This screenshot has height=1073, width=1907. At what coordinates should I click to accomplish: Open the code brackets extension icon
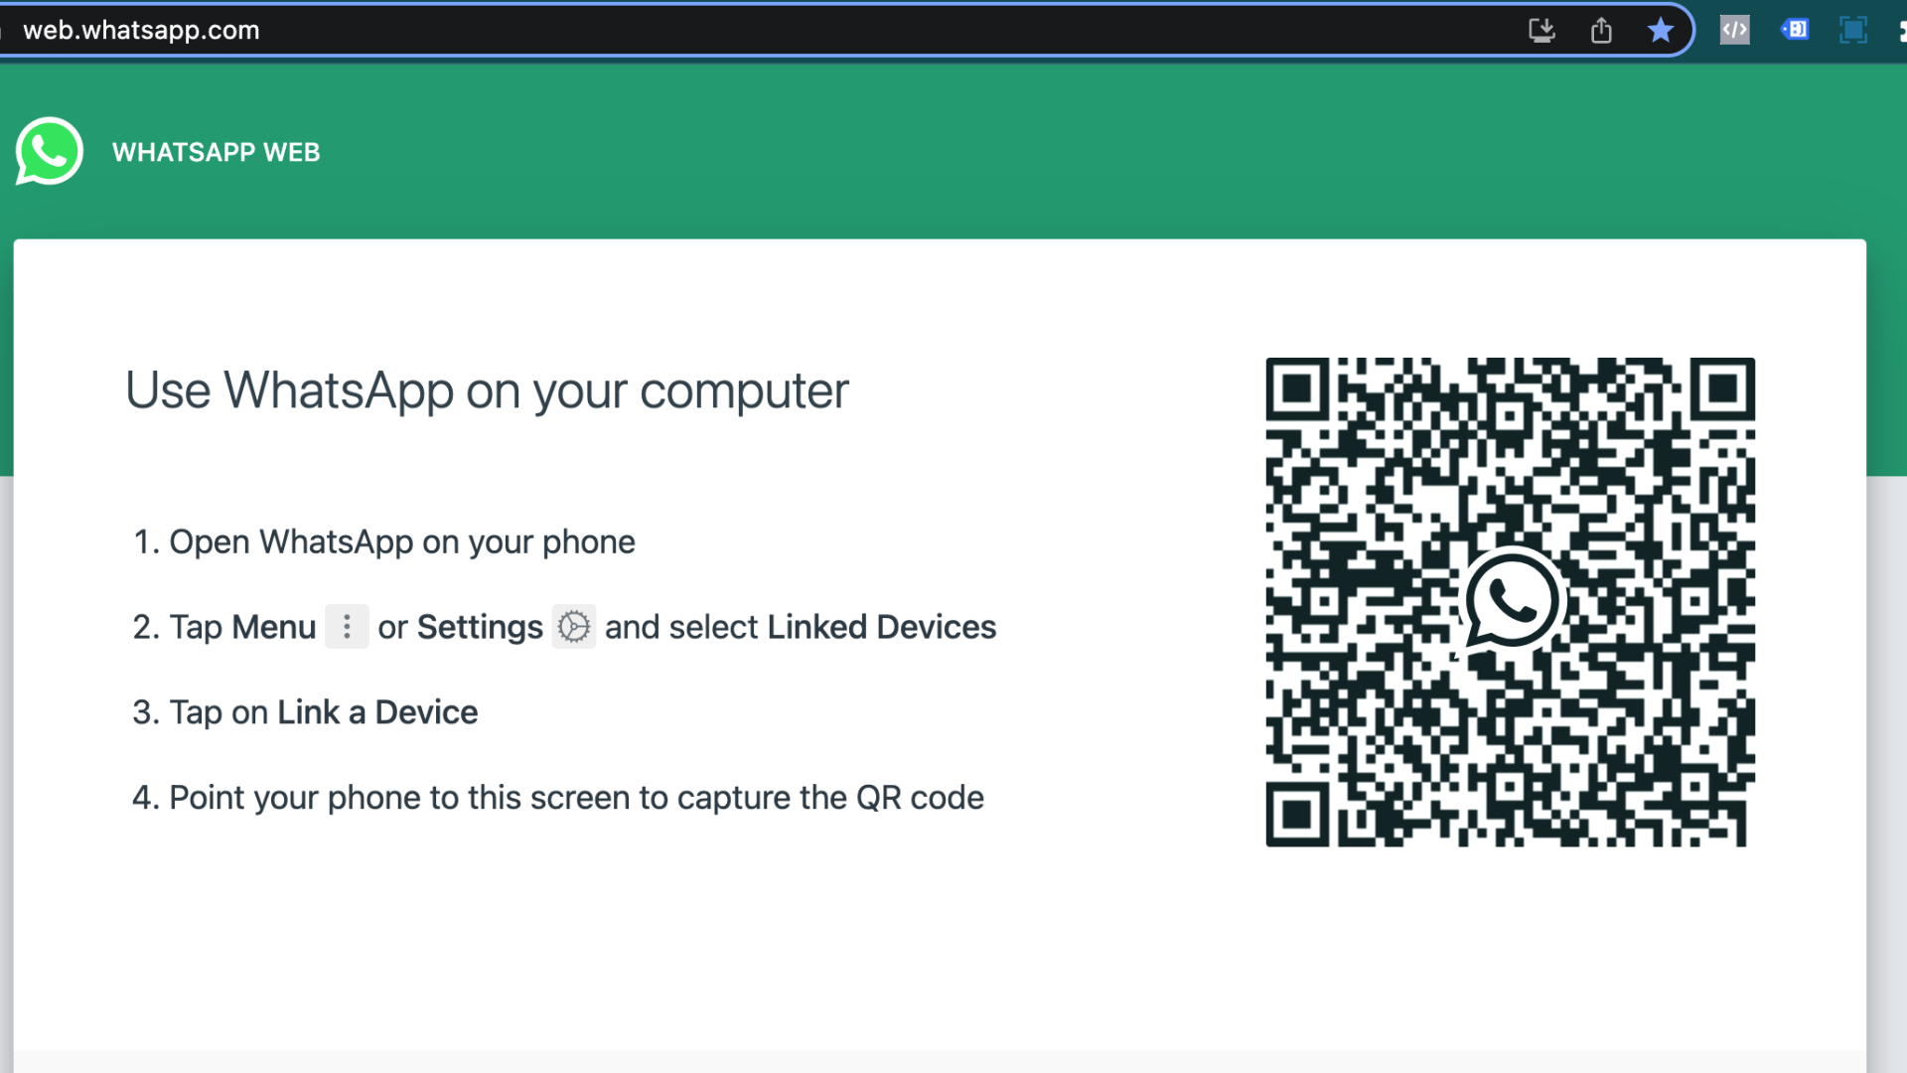pyautogui.click(x=1734, y=30)
